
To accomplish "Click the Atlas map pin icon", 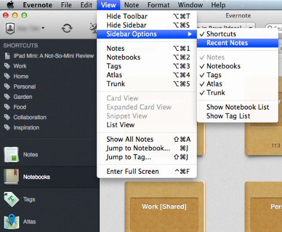I will [x=11, y=222].
